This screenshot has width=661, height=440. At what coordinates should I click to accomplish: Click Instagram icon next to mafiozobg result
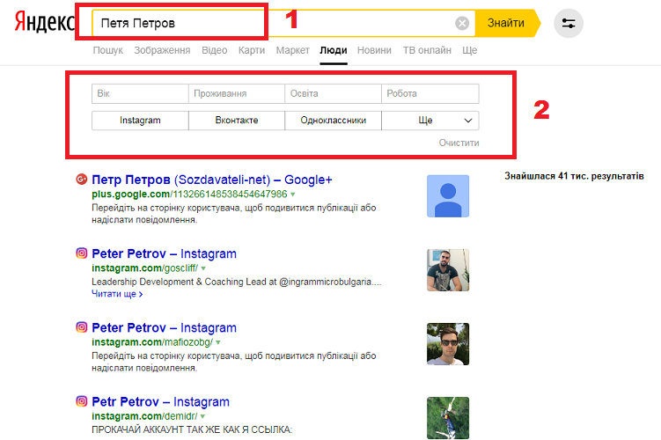pos(82,326)
